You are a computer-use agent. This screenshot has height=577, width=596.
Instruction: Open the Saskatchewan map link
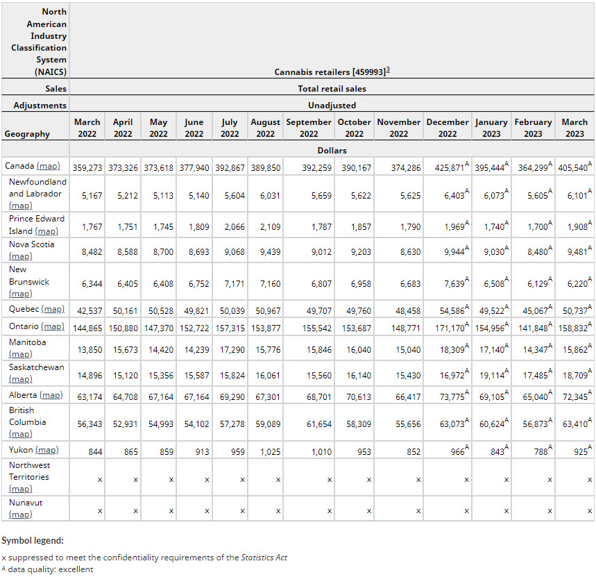(20, 379)
